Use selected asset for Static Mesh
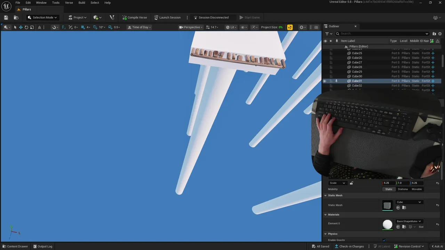The width and height of the screenshot is (445, 250). click(x=398, y=208)
